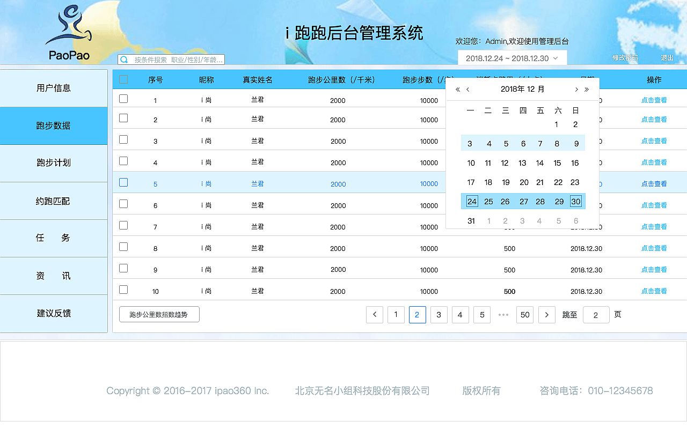The width and height of the screenshot is (687, 429).
Task: Switch to the 用户信息 sidebar section
Action: (x=54, y=88)
